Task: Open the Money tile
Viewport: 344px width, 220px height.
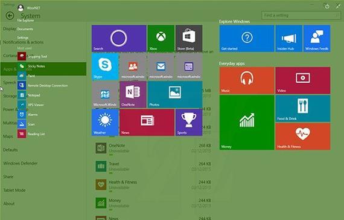Action: [247, 123]
